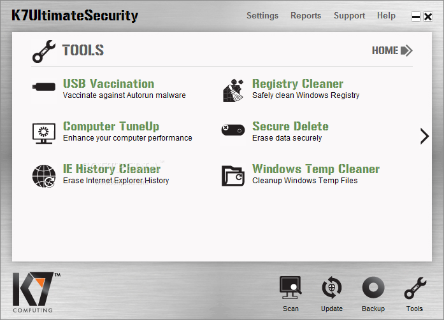Click the Backup label in bottom bar
The height and width of the screenshot is (320, 444).
(373, 309)
